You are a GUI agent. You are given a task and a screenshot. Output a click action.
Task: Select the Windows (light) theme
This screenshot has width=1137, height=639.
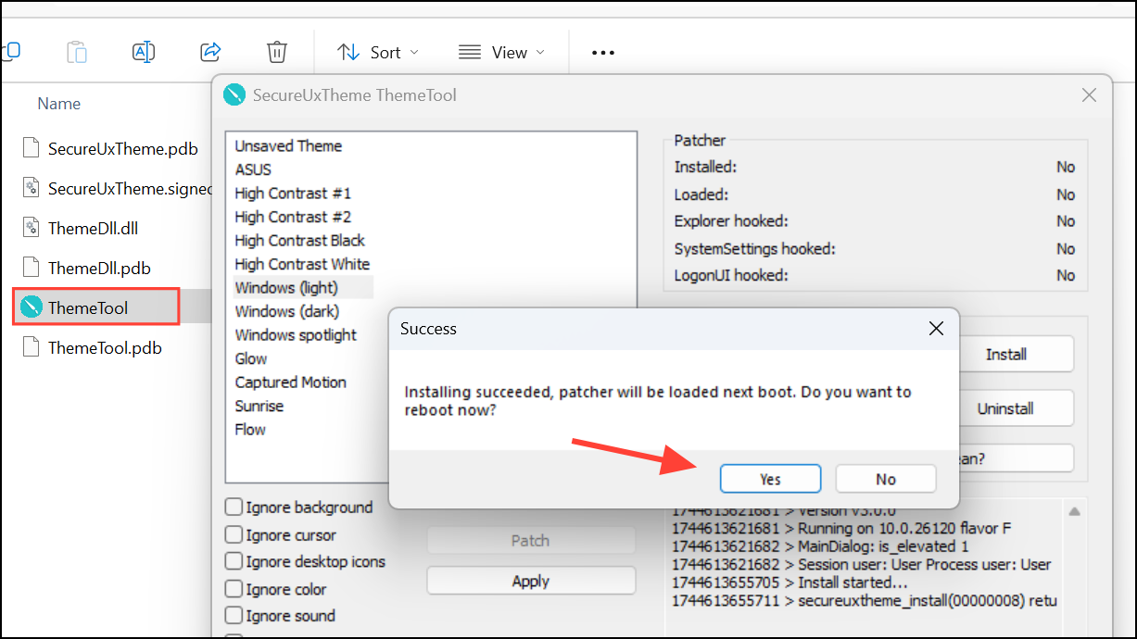(286, 288)
